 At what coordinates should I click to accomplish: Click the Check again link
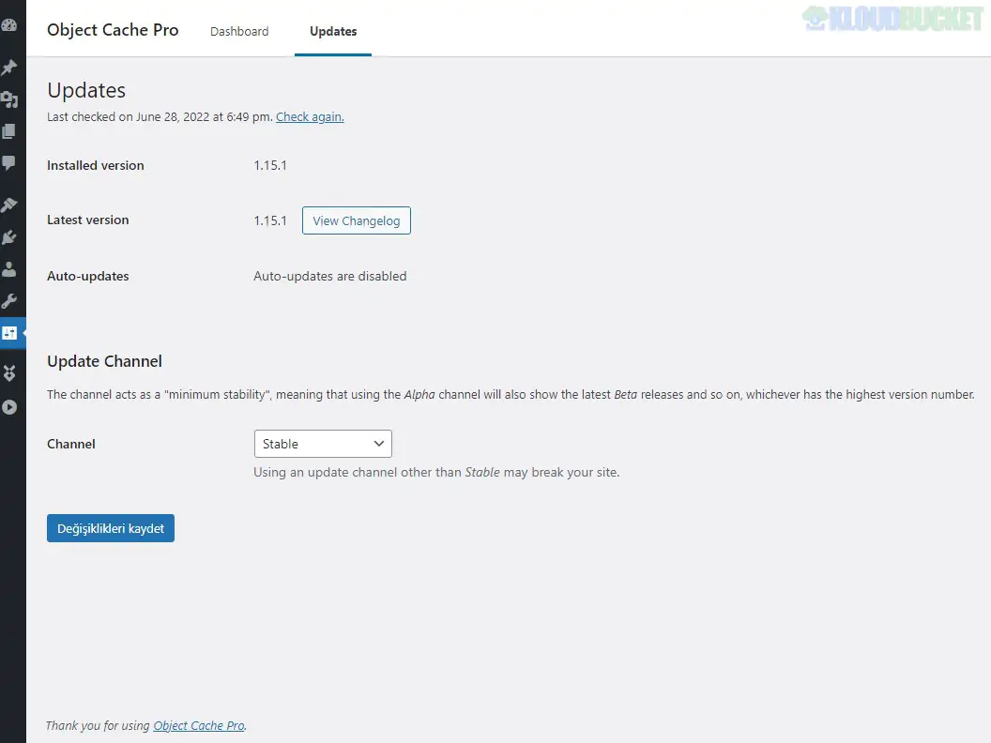[x=310, y=117]
